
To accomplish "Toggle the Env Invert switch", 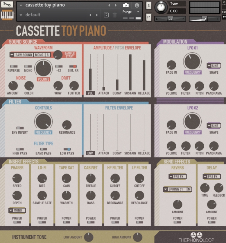I will point(20,128).
